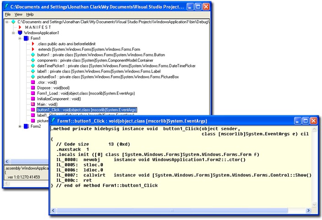Select the Main : void() method row
The image size is (322, 220).
pyautogui.click(x=47, y=105)
